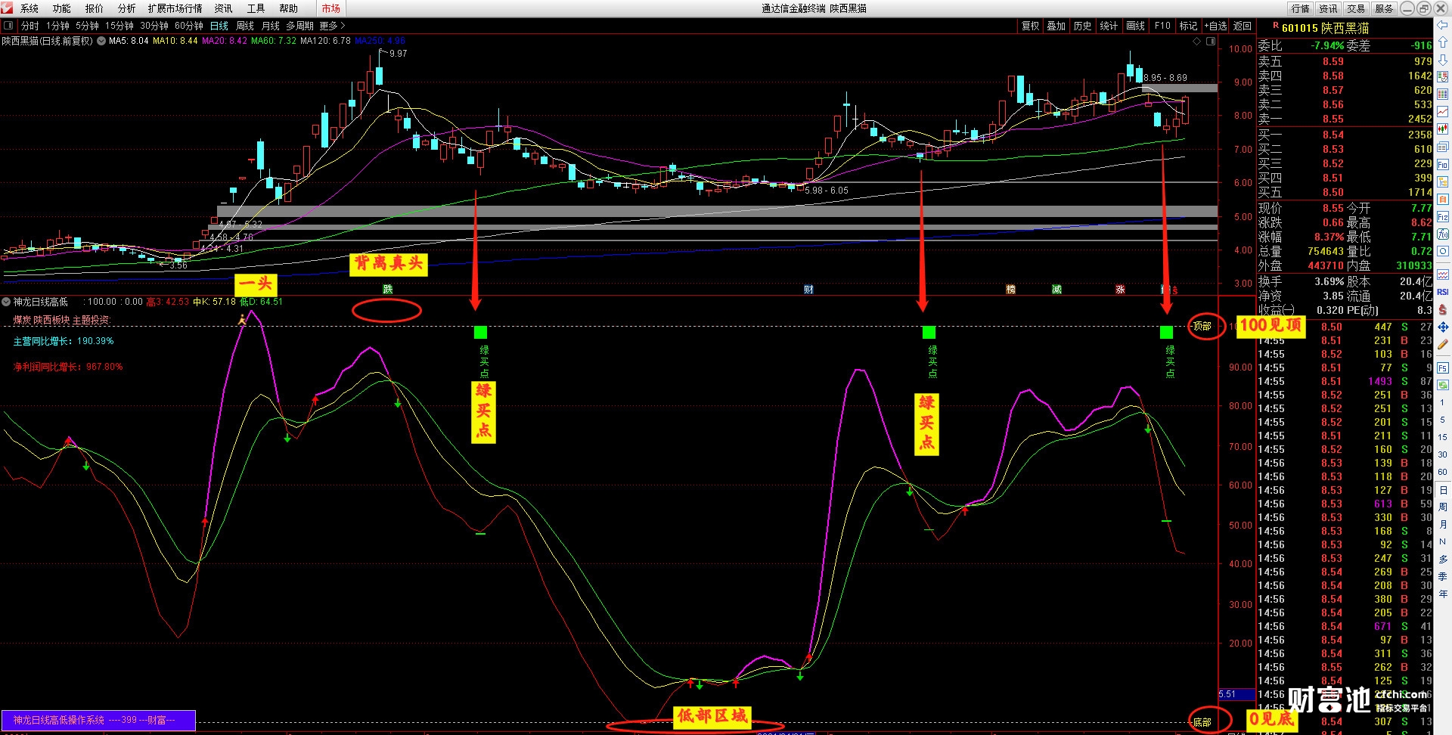Select the 月 period in right sidebar
The height and width of the screenshot is (735, 1452).
pos(1443,524)
